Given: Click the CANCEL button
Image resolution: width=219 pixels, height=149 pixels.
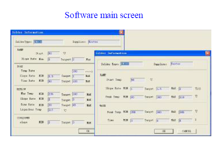Looking at the screenshot, I should pos(187,131).
